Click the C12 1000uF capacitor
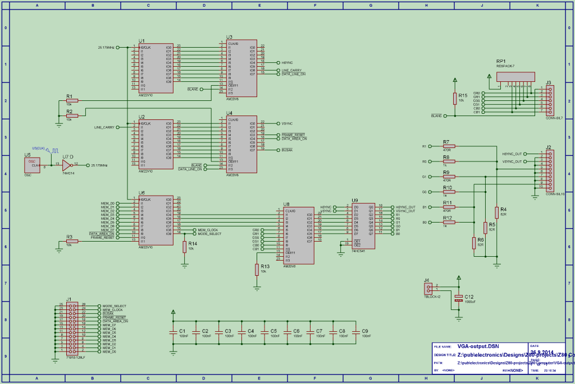 pyautogui.click(x=458, y=298)
